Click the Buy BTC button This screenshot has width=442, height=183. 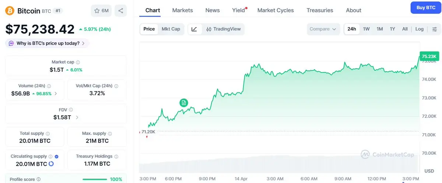pyautogui.click(x=425, y=8)
